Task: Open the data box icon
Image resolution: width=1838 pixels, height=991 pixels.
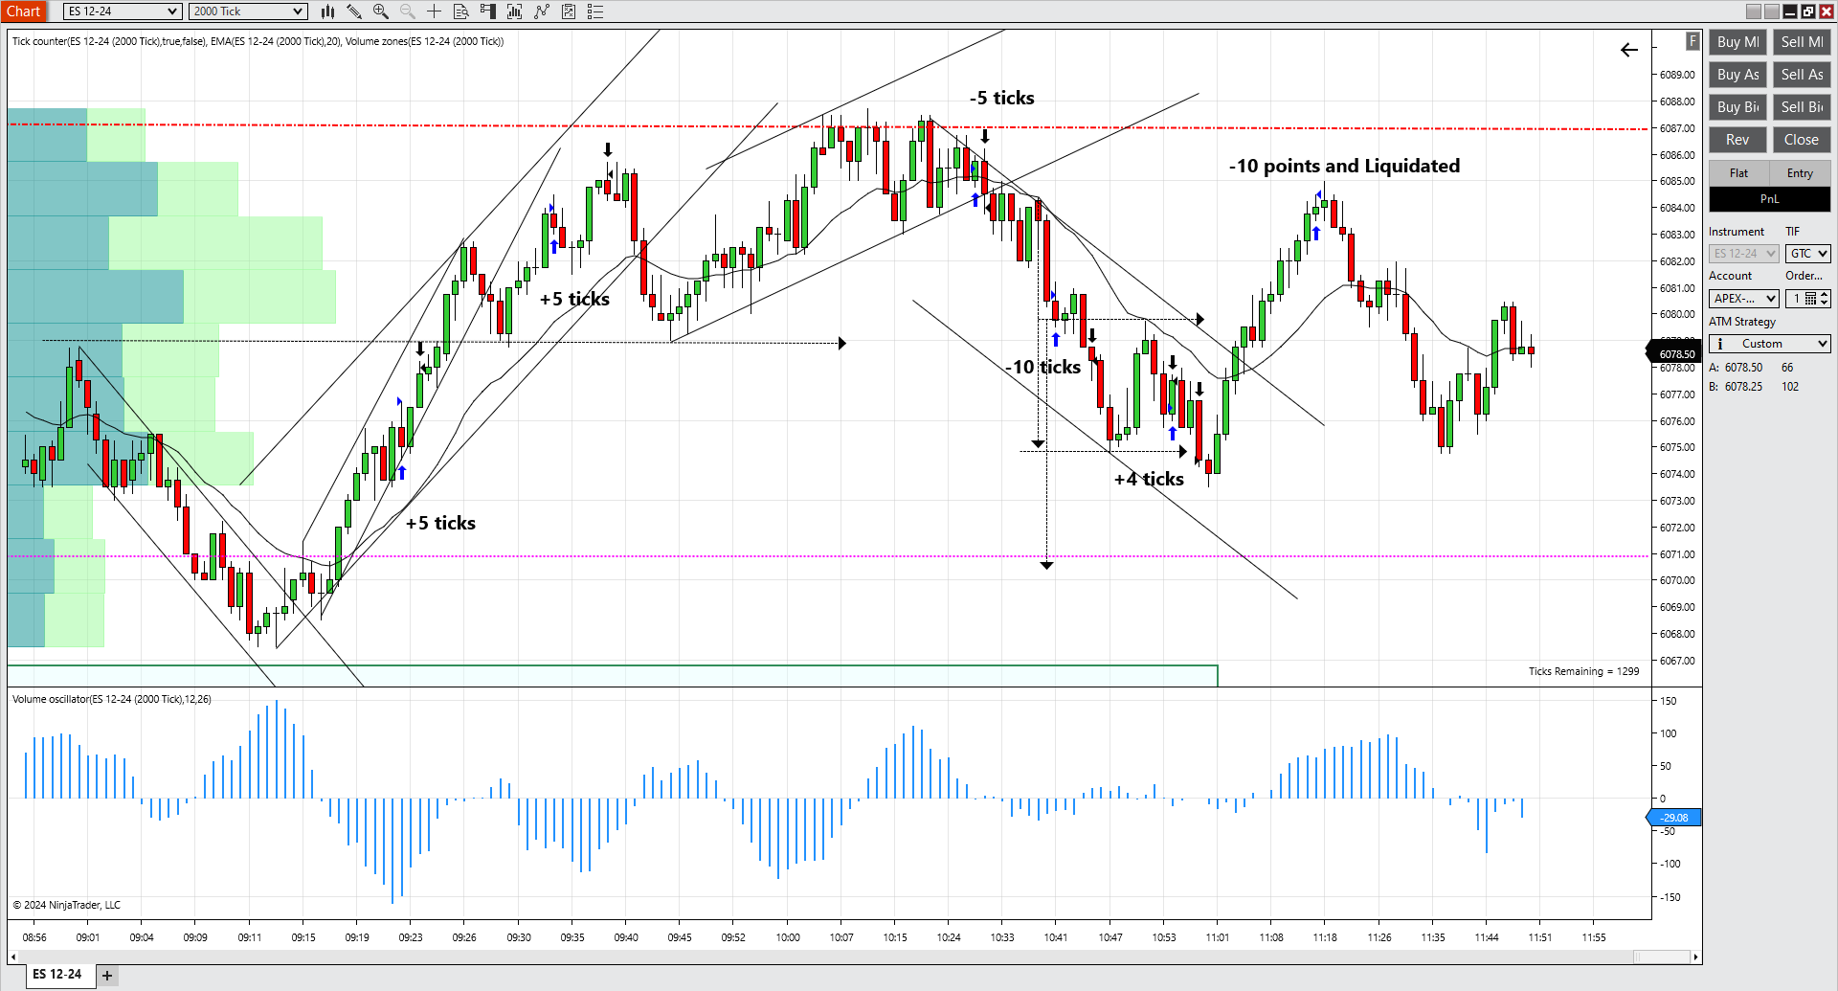Action: (x=460, y=11)
